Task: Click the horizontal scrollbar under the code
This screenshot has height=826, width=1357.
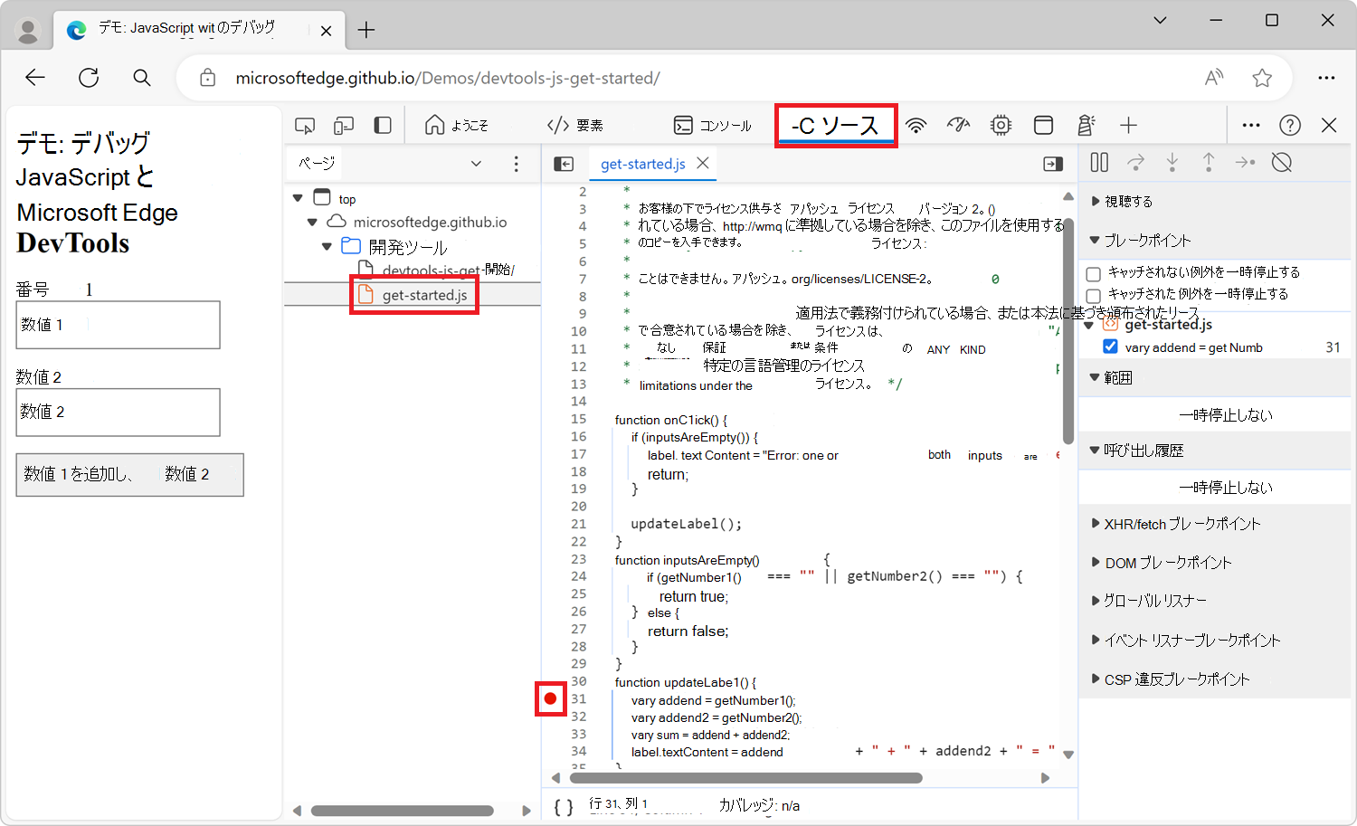Action: pos(745,778)
